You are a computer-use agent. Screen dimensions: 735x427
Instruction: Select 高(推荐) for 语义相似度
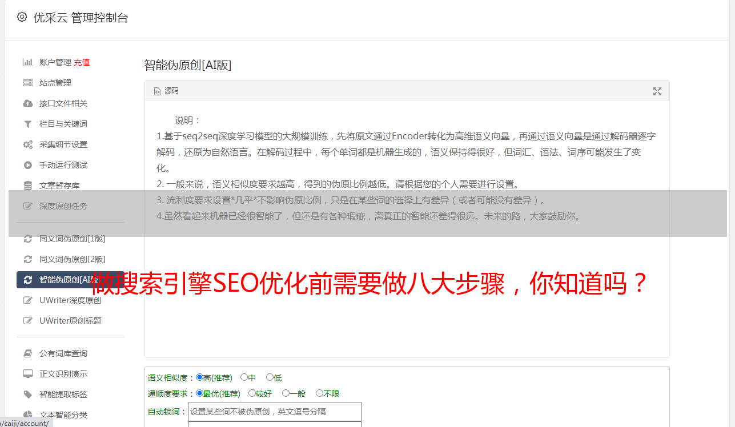pos(199,377)
